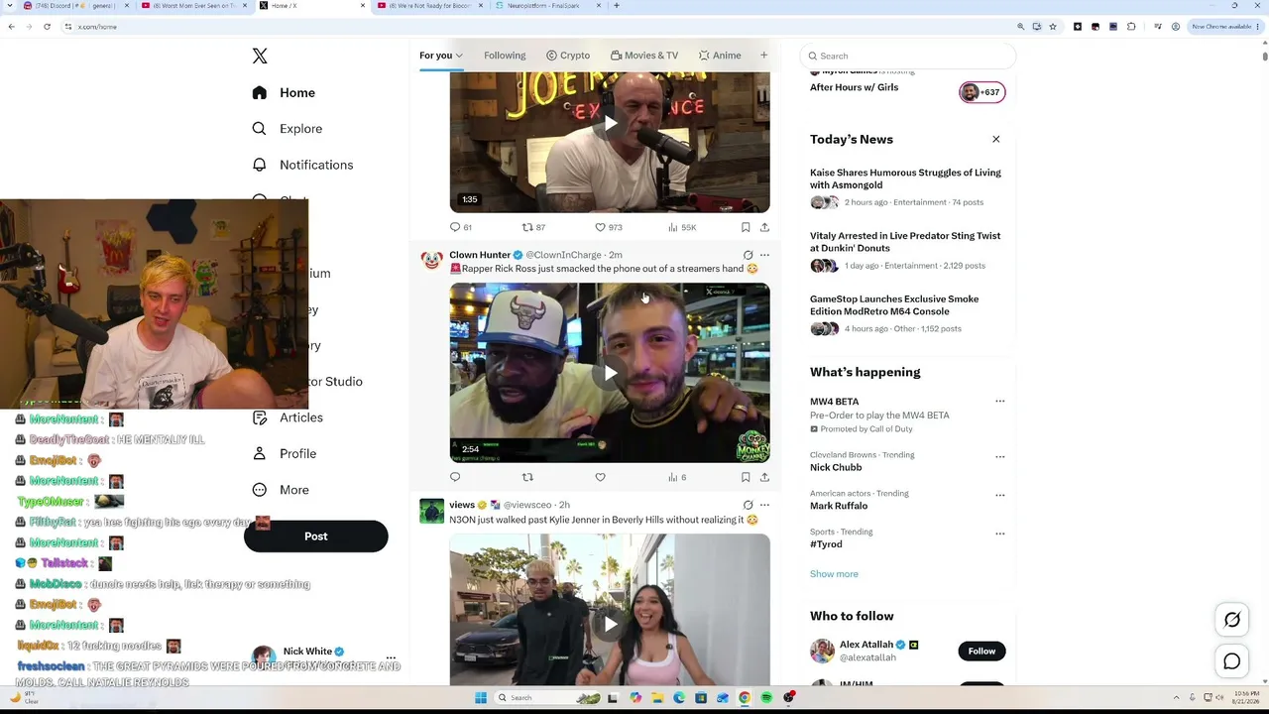The image size is (1269, 714).
Task: Open Chrome Extensions puzzle icon
Action: (1131, 27)
